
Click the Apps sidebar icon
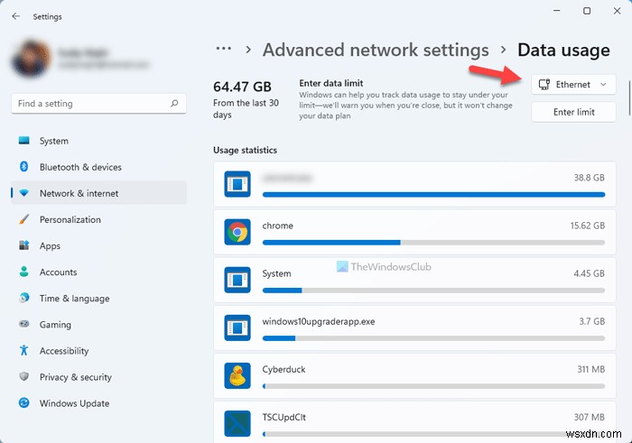pos(24,245)
